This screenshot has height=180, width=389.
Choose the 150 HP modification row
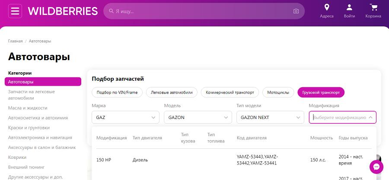tap(234, 160)
